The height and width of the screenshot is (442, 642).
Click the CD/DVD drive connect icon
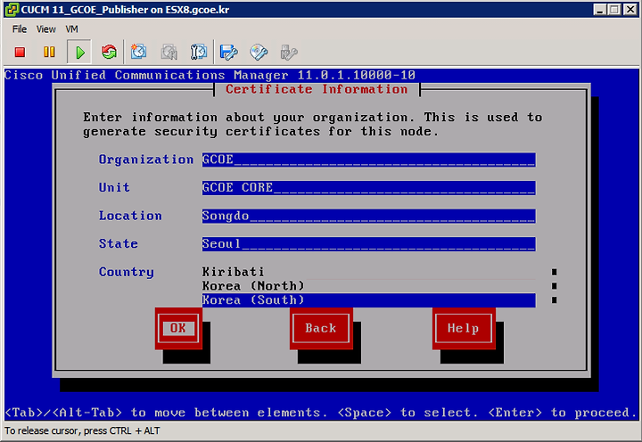tap(259, 52)
